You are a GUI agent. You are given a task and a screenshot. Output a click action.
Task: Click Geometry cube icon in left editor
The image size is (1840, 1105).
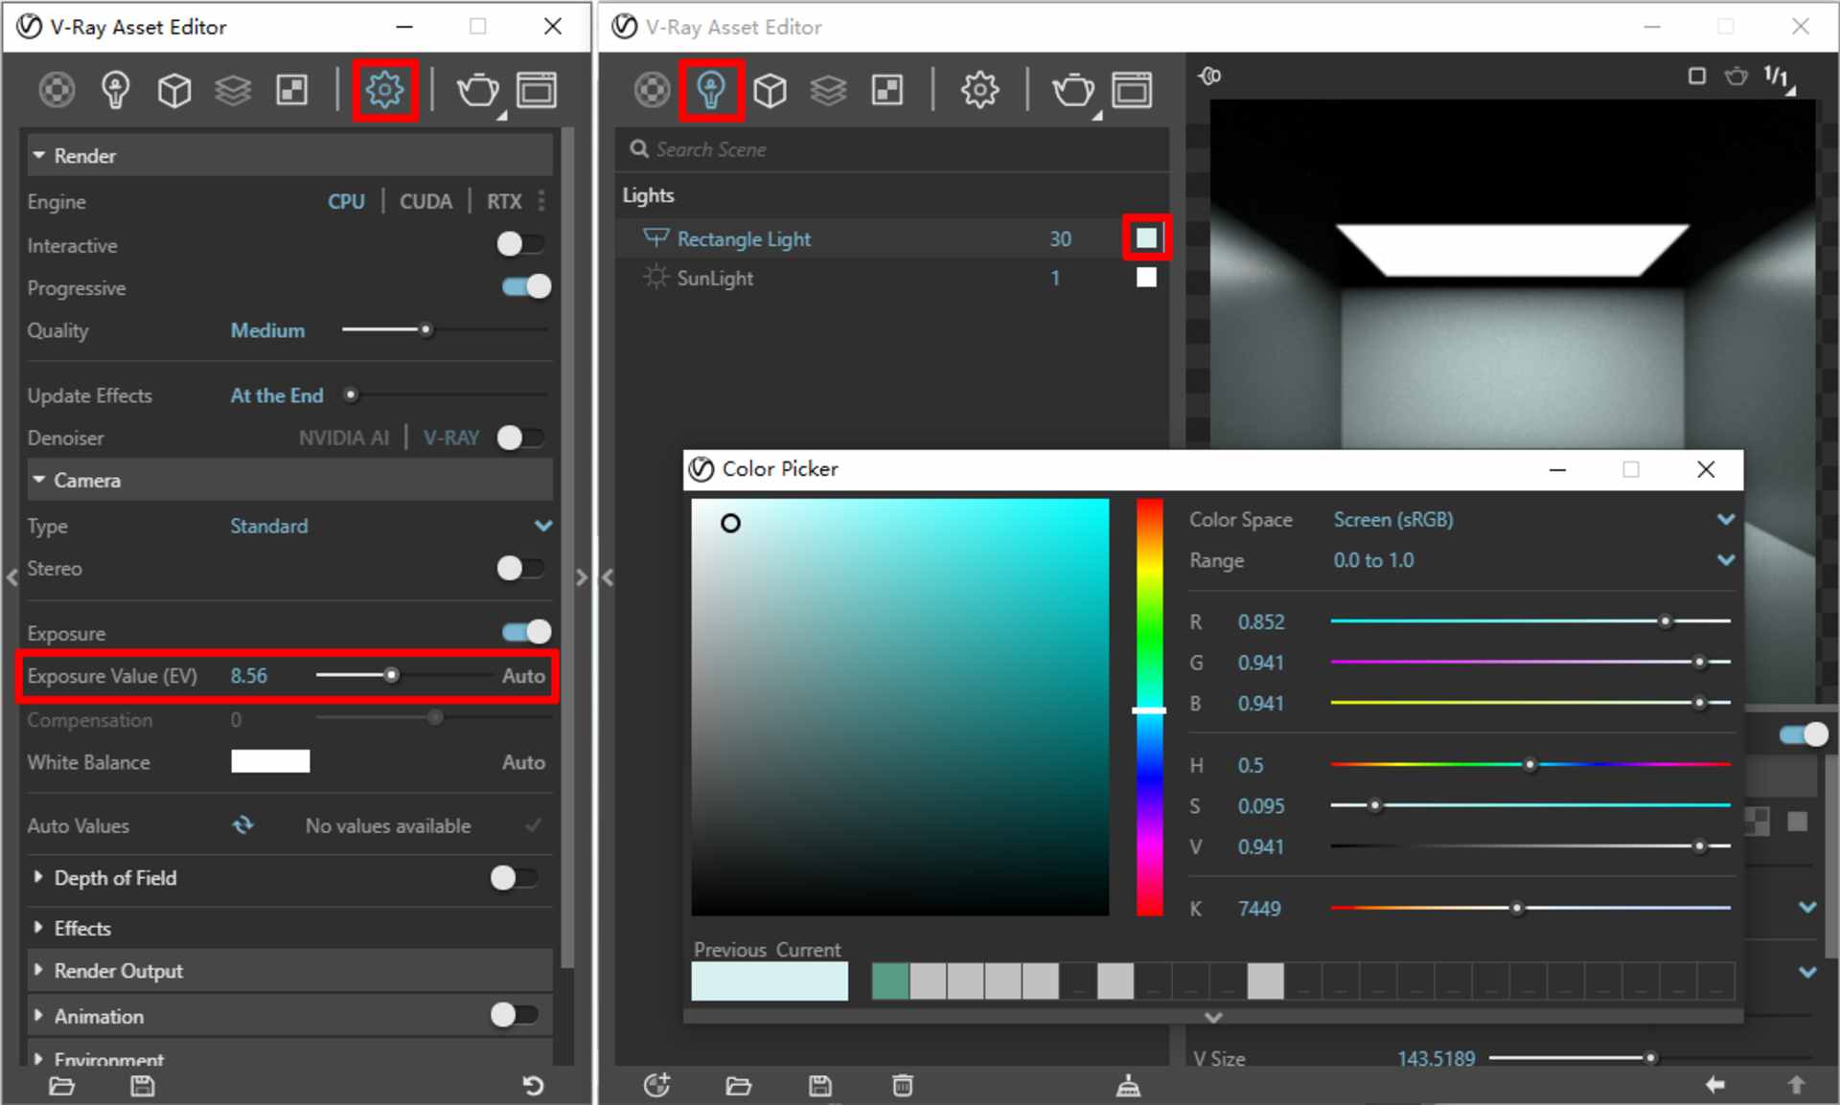click(173, 90)
